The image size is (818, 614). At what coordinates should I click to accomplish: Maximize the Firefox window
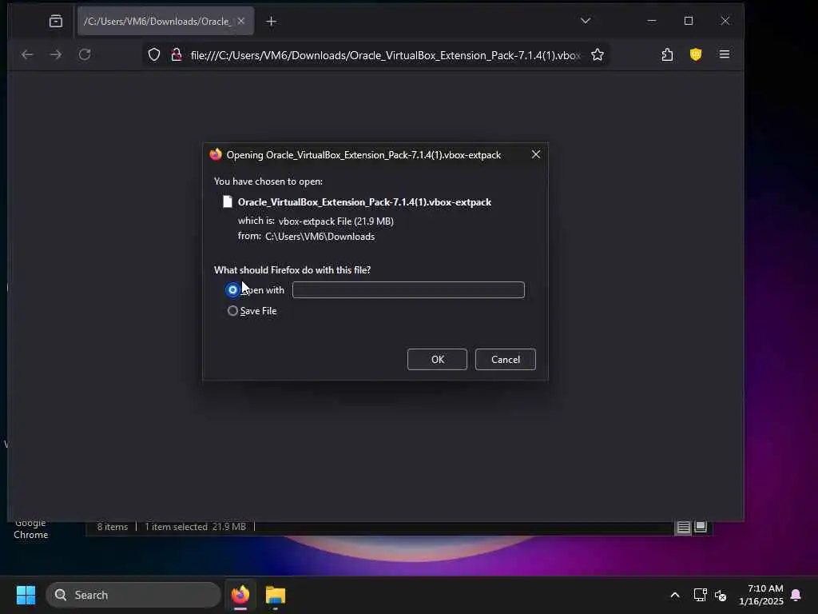pyautogui.click(x=689, y=21)
